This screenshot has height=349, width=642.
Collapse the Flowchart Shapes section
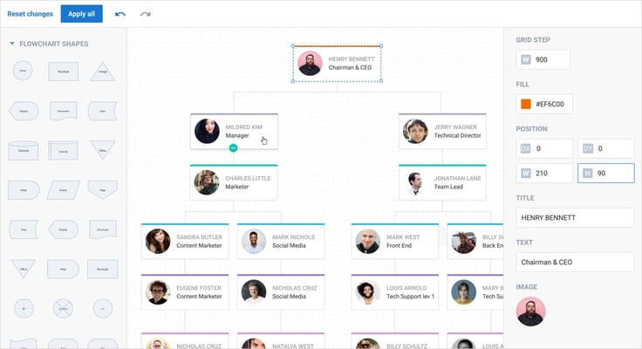click(x=12, y=44)
